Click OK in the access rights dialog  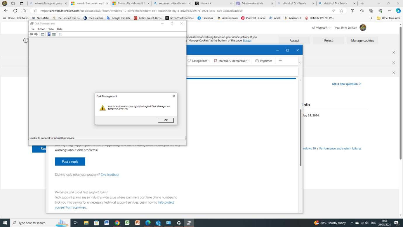coord(166,120)
